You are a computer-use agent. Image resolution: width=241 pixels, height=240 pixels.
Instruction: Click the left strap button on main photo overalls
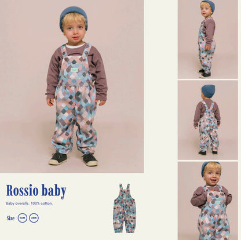67,59
